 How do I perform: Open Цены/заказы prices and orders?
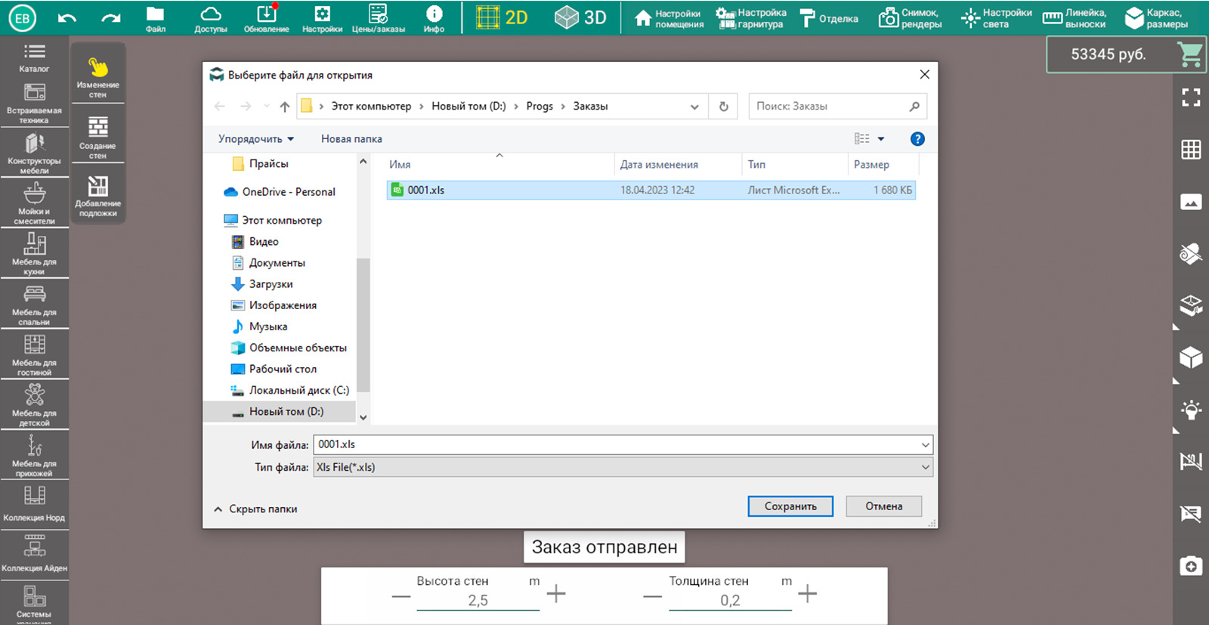click(x=378, y=18)
